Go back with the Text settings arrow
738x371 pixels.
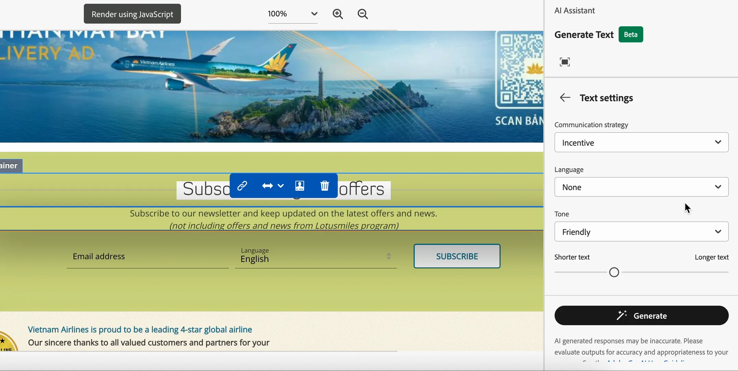[x=565, y=98]
